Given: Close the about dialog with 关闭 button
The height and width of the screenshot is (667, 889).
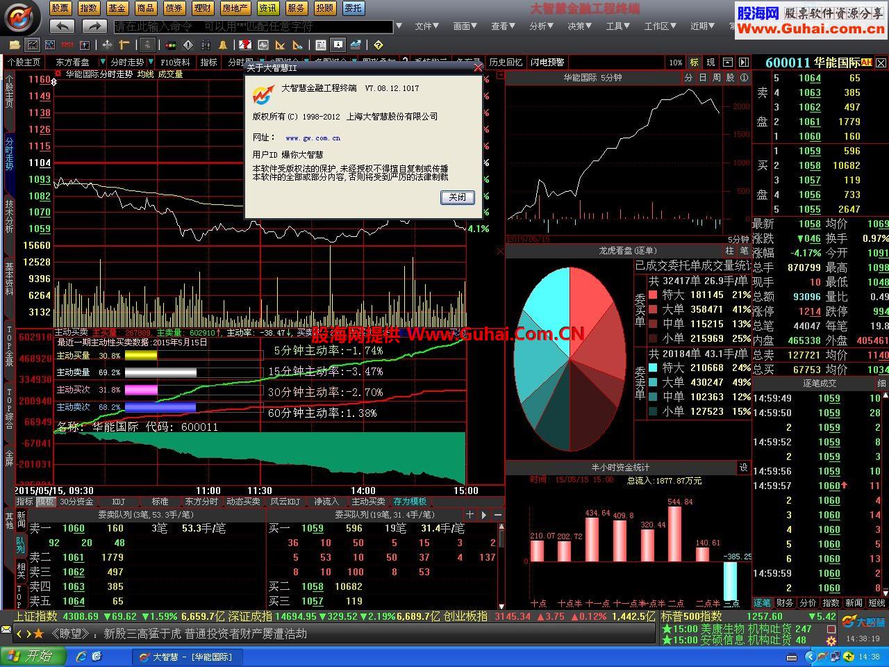Looking at the screenshot, I should click(x=457, y=197).
